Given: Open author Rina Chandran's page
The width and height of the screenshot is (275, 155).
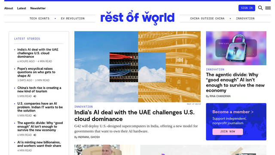Looking at the screenshot, I should click(220, 96).
